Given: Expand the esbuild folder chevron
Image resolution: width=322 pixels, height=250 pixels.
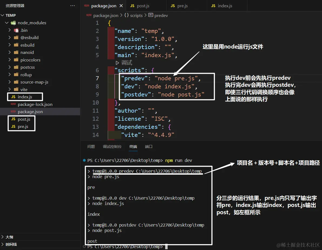Looking at the screenshot, I should pyautogui.click(x=9, y=45).
